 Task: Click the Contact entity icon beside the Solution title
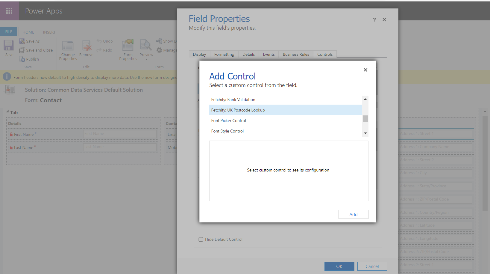pyautogui.click(x=10, y=89)
